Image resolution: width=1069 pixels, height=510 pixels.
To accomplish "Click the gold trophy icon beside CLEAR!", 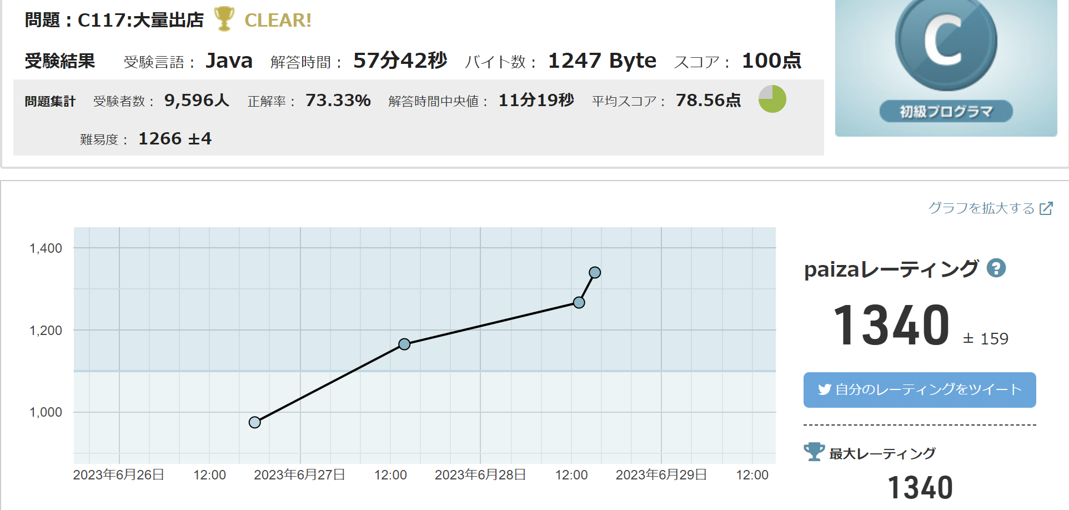I will (x=224, y=19).
